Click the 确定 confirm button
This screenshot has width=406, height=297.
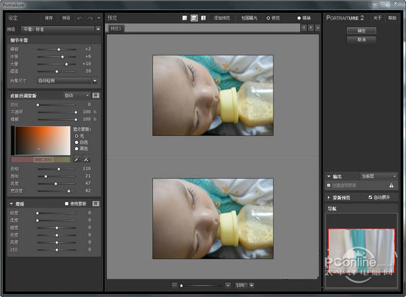[x=361, y=30]
